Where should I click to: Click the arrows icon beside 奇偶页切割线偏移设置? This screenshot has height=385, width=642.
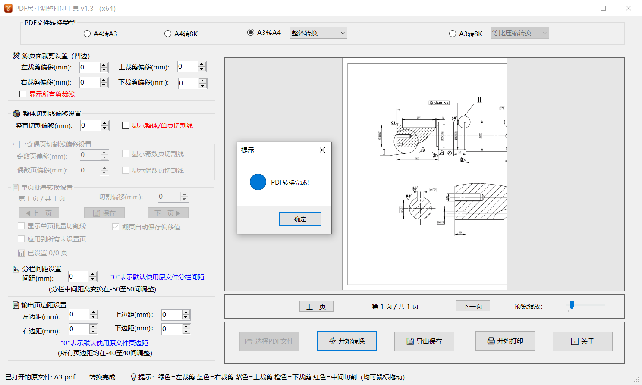pyautogui.click(x=19, y=144)
